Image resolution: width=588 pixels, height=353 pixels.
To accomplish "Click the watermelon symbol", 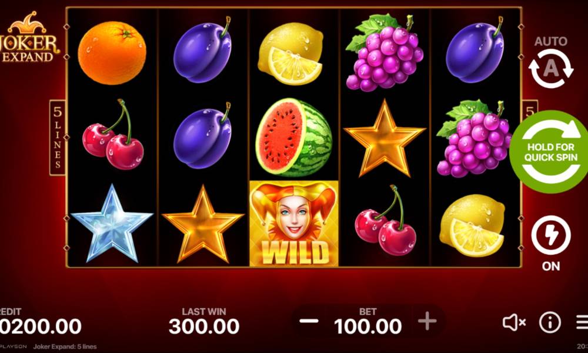I will (293, 137).
